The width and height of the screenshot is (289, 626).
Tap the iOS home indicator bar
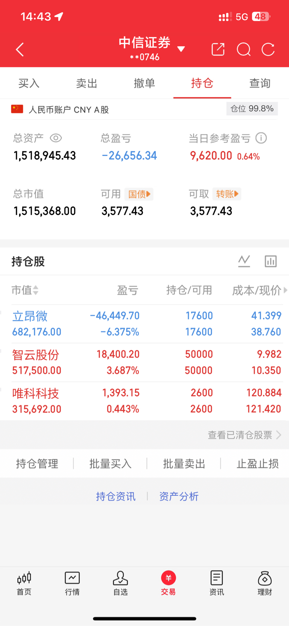pyautogui.click(x=144, y=618)
